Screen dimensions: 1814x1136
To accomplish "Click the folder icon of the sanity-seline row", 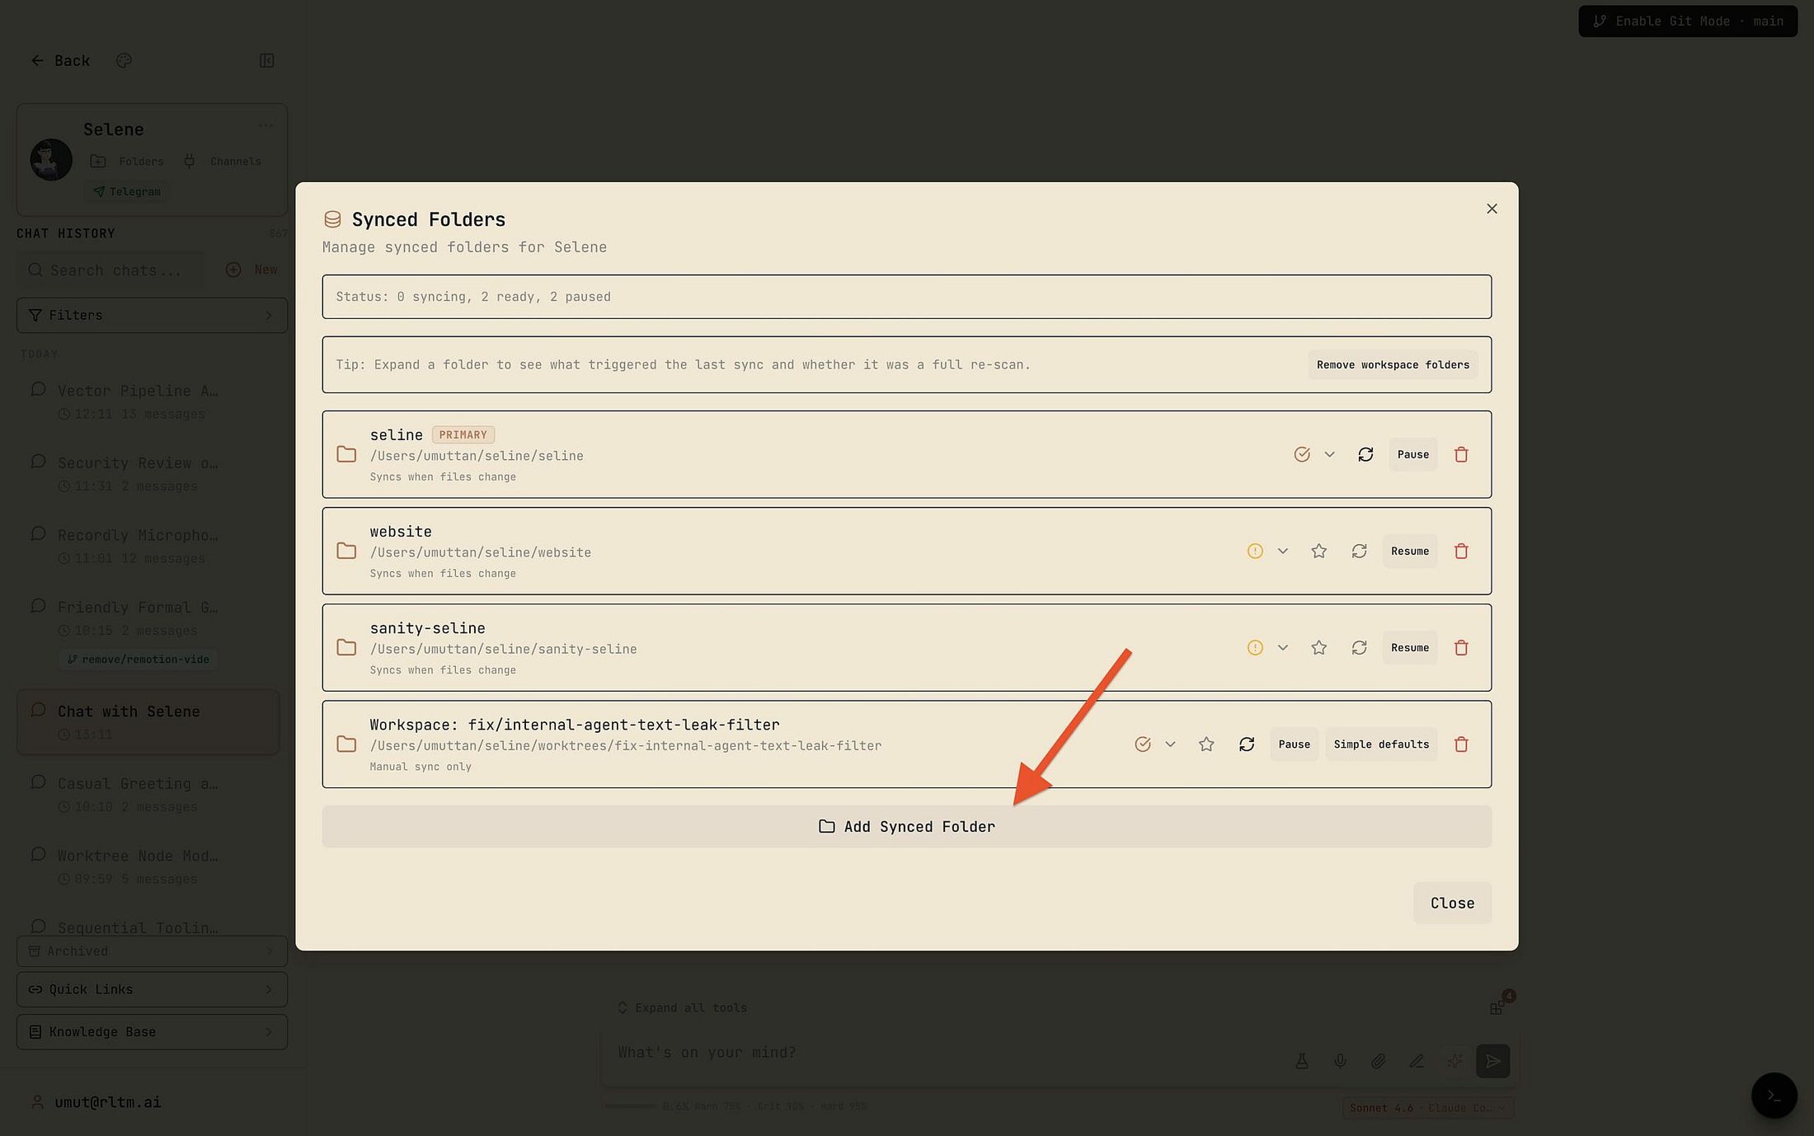I will point(346,647).
